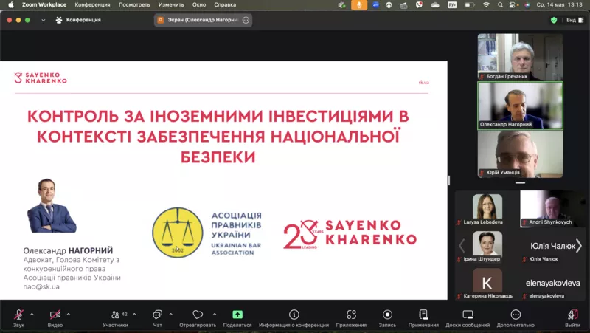Click the Viber icon in menu bar
Viewport: 590px width, 333px height.
(x=419, y=5)
